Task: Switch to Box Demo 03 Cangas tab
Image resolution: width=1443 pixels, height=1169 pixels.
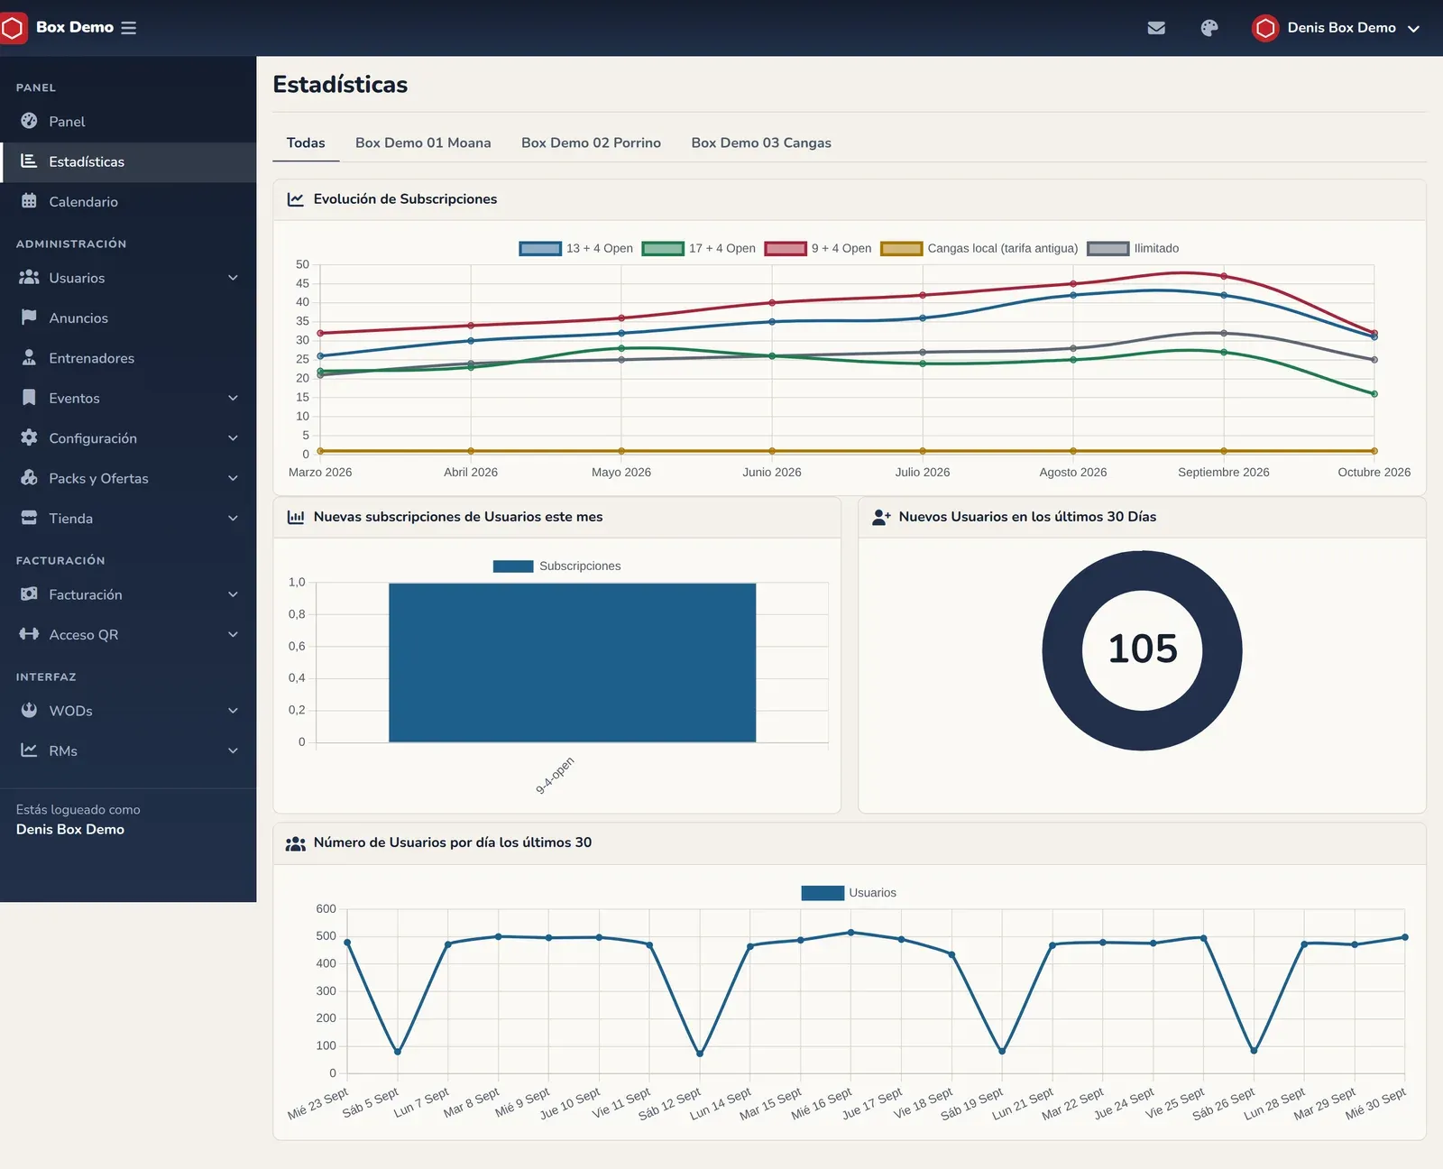Action: pos(761,143)
